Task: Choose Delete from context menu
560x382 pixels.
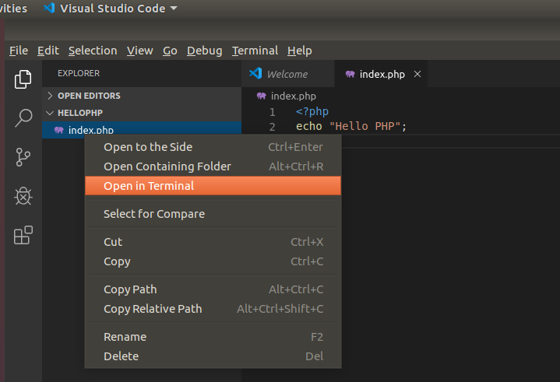Action: [x=213, y=356]
